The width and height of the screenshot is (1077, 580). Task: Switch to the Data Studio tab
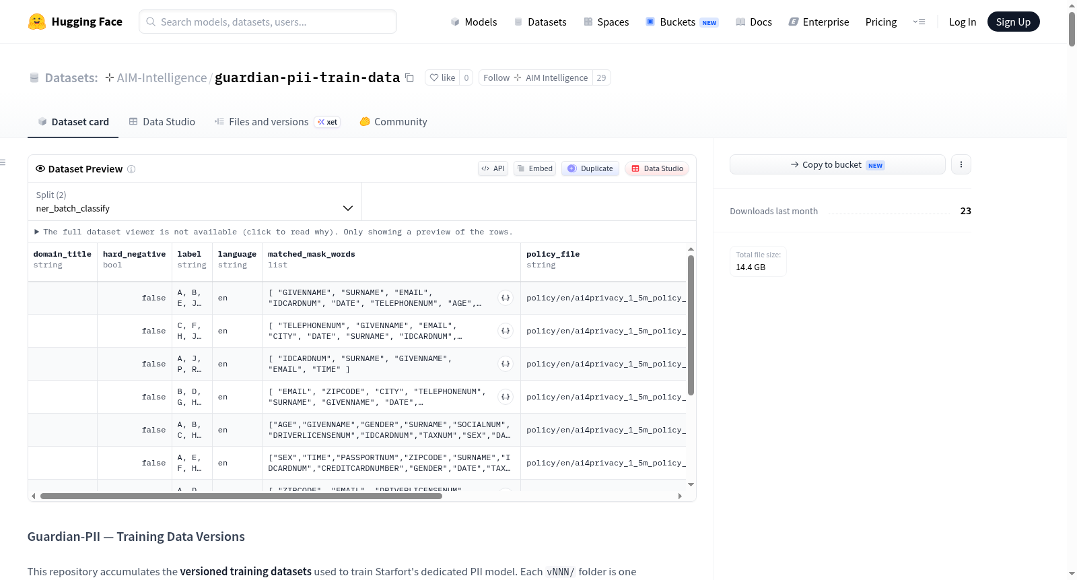pos(162,122)
